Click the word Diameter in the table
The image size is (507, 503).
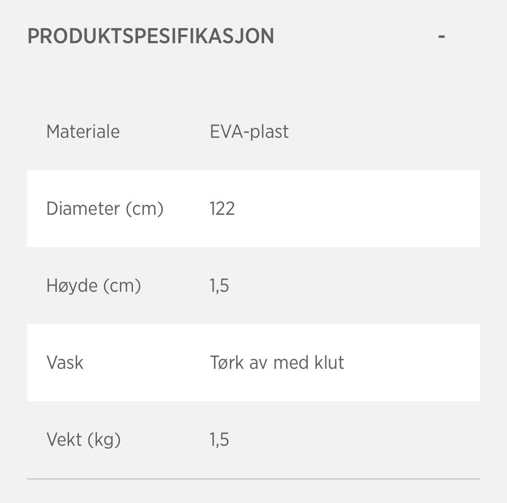[83, 208]
